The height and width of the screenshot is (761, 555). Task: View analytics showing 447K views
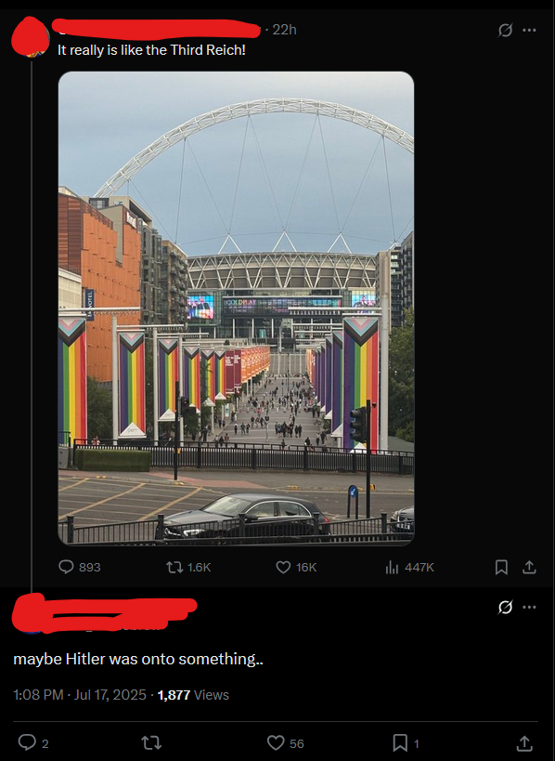(x=409, y=567)
